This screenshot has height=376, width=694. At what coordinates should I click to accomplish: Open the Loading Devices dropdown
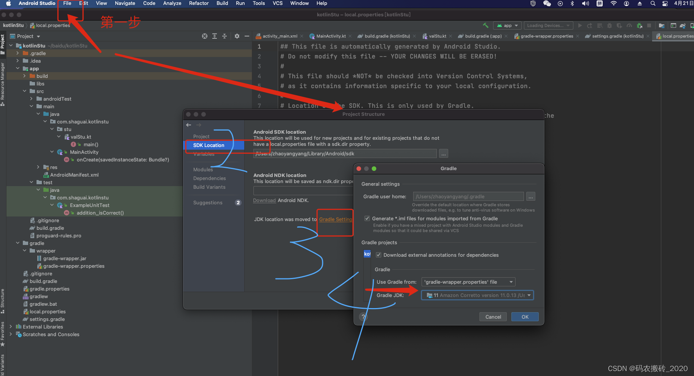pos(548,25)
